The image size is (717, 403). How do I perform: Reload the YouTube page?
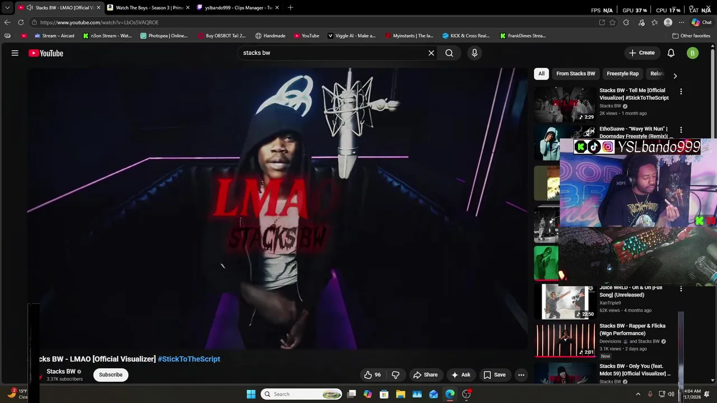pos(21,22)
